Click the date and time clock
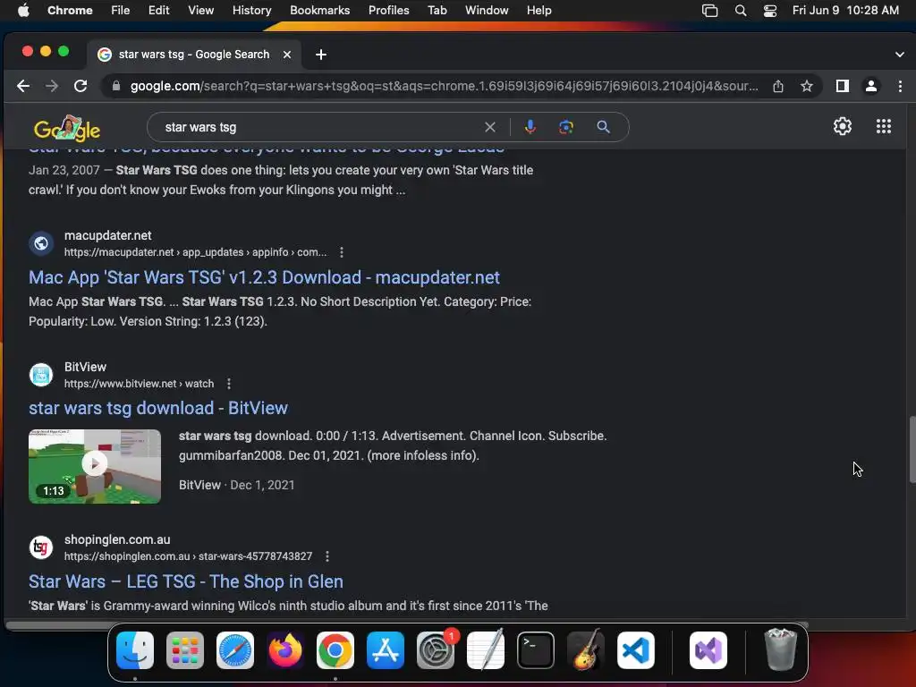Image resolution: width=916 pixels, height=687 pixels. point(845,11)
